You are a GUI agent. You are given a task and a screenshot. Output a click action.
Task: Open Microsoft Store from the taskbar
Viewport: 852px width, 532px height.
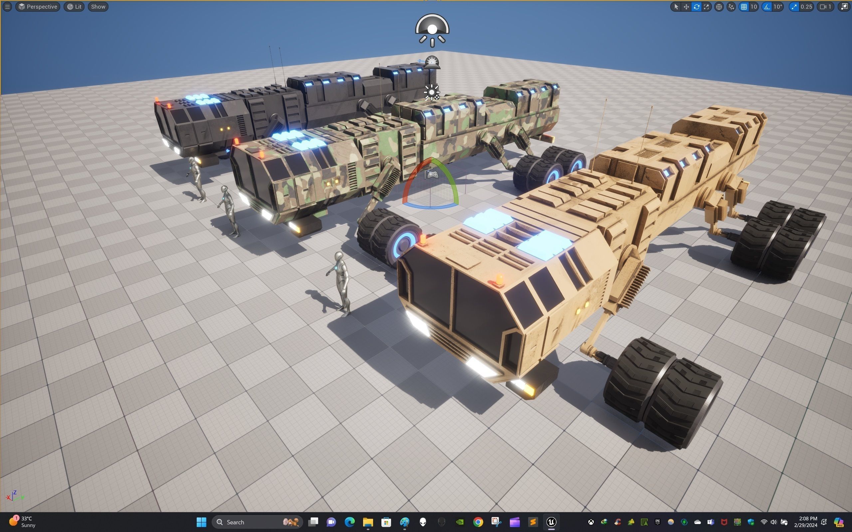tap(386, 522)
